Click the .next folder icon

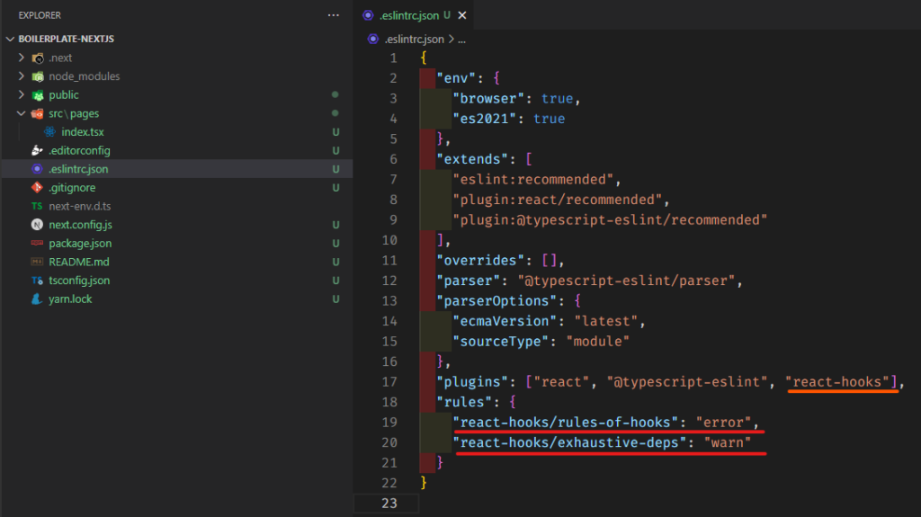38,58
